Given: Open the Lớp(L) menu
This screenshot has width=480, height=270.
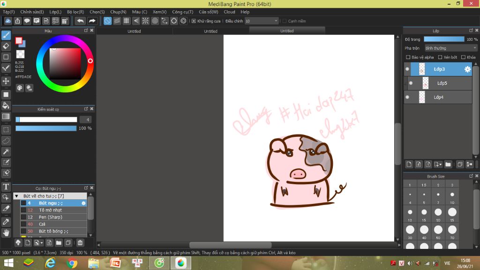Looking at the screenshot, I should 55,12.
